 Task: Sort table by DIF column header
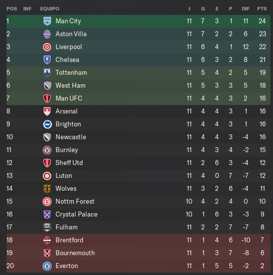point(246,9)
